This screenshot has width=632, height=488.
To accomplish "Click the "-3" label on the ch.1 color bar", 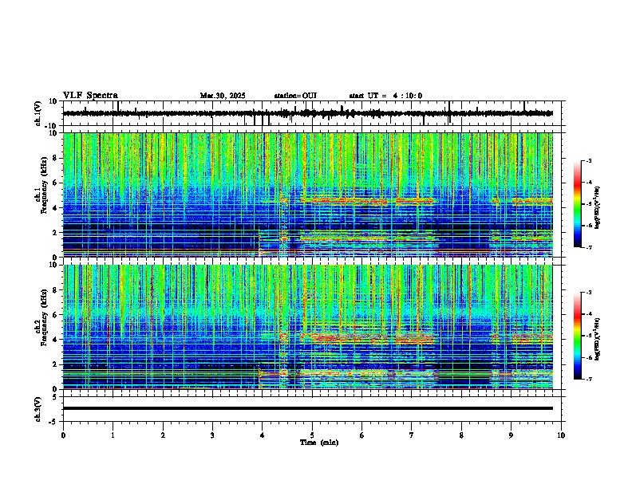I will (x=588, y=160).
